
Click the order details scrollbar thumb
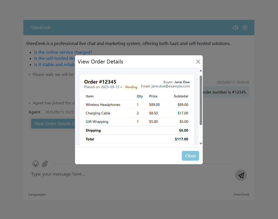coord(201,100)
